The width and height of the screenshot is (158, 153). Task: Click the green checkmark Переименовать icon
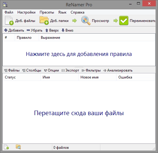coord(124,20)
